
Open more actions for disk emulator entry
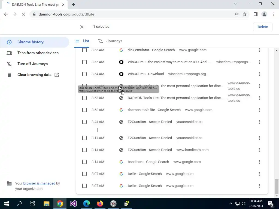[260, 50]
